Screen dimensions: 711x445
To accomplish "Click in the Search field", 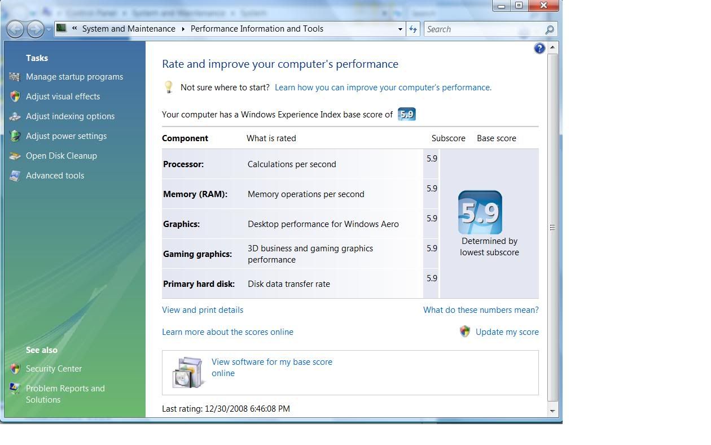I will pyautogui.click(x=484, y=29).
